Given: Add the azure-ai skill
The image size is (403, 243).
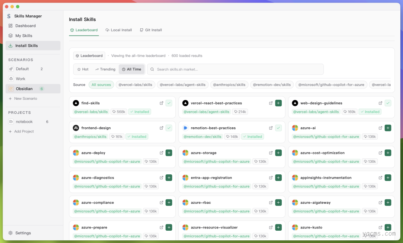Looking at the screenshot, I should click(x=388, y=128).
